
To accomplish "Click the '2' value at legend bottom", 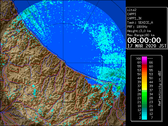I will click(140, 118).
